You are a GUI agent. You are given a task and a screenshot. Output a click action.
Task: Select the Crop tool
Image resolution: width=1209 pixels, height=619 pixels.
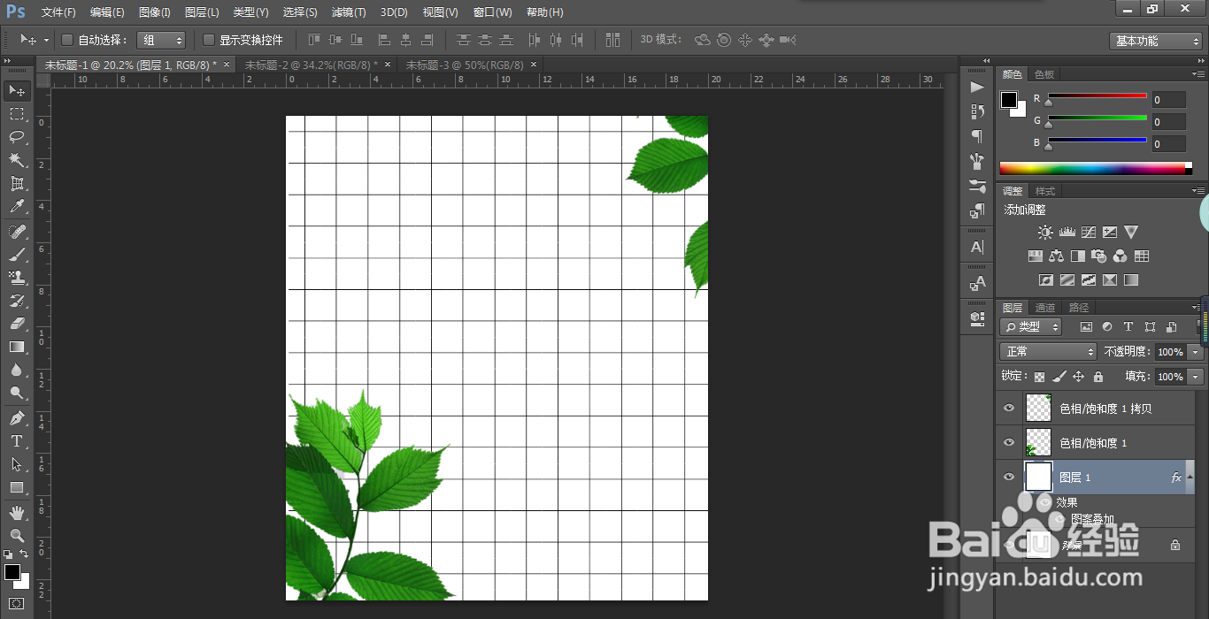[x=17, y=183]
